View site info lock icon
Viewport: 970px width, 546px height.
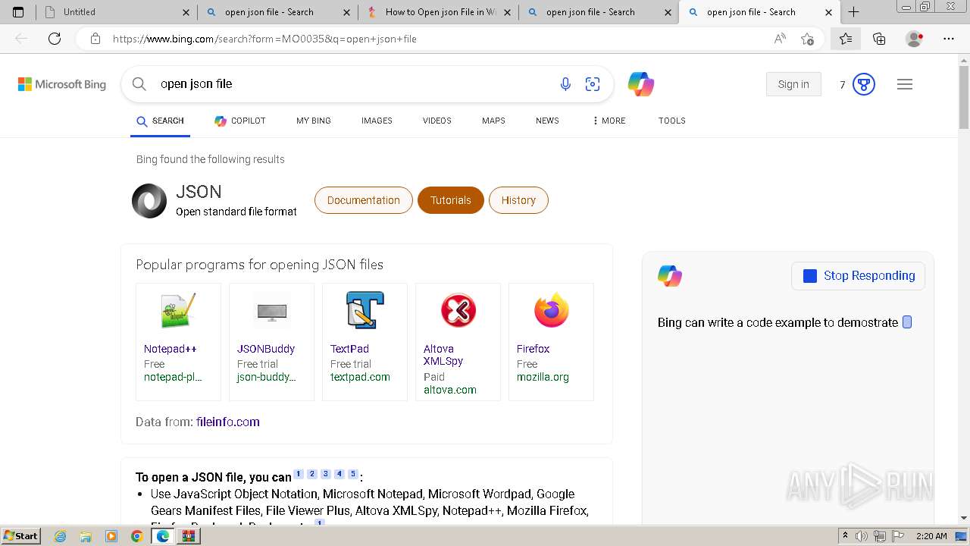pos(95,39)
